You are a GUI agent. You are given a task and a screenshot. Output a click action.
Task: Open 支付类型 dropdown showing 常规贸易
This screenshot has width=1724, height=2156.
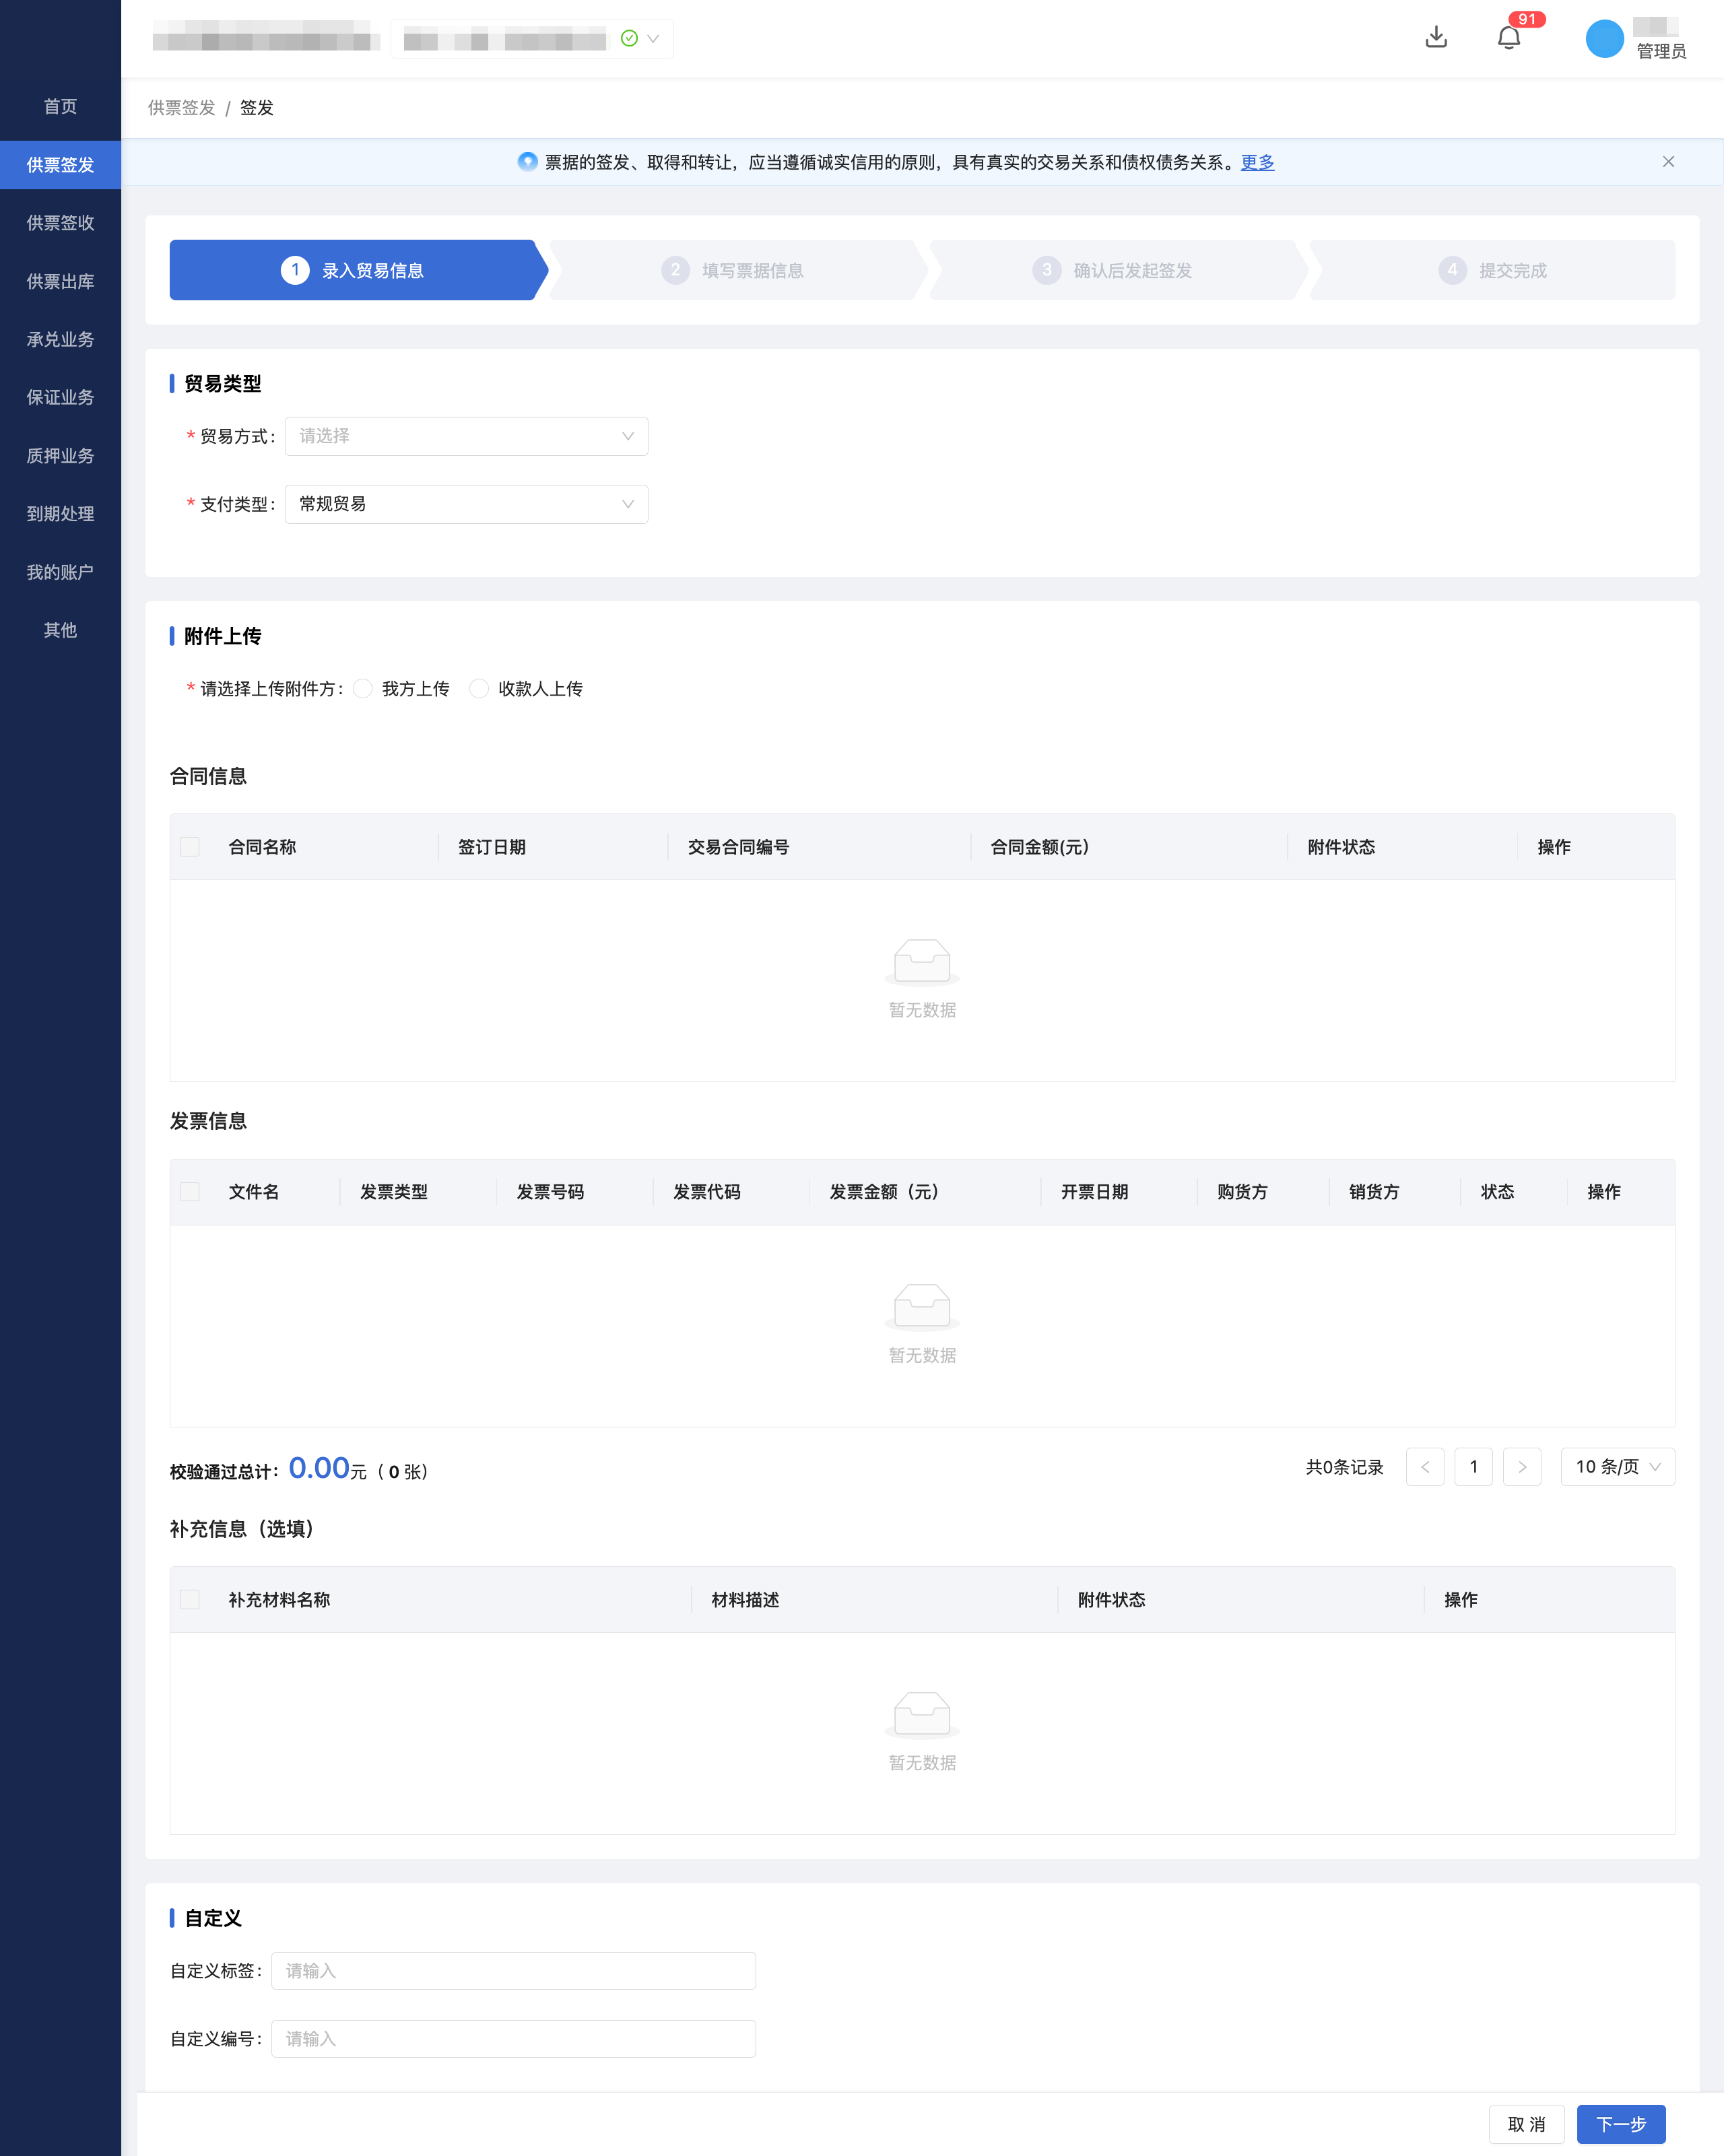tap(466, 504)
